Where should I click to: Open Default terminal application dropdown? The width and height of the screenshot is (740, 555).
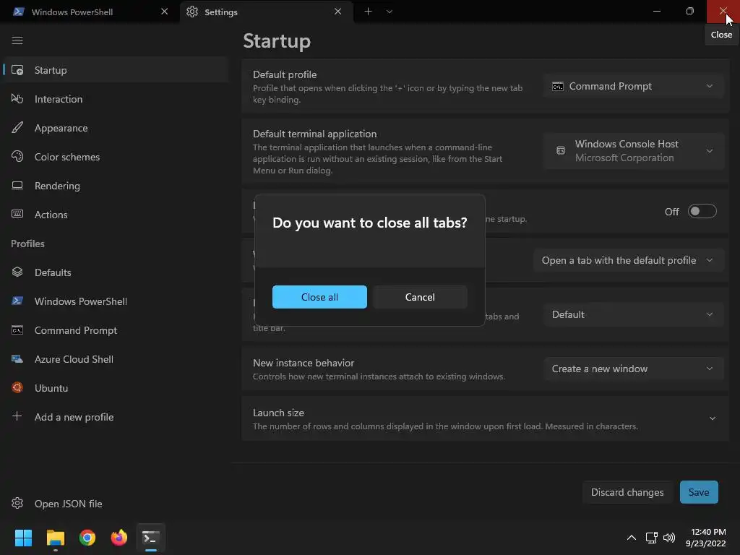(x=633, y=151)
